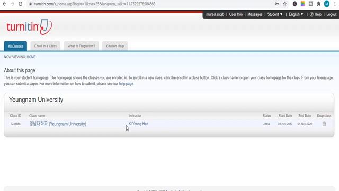The width and height of the screenshot is (339, 191).
Task: Click the browser forward arrow
Action: [x=12, y=4]
